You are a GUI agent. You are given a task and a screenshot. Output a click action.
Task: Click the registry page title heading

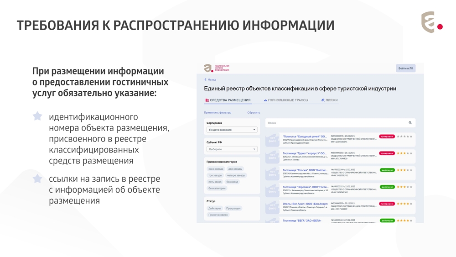click(300, 89)
